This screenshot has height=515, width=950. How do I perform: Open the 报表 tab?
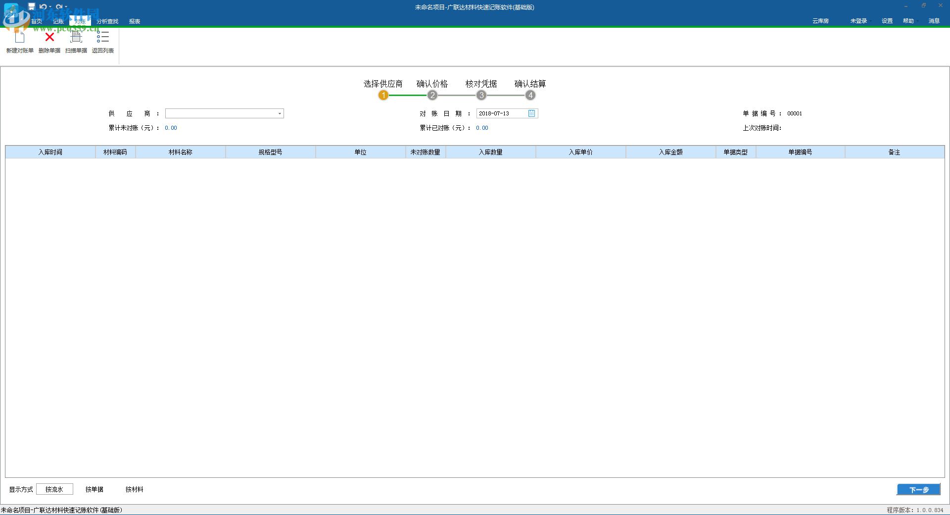[135, 21]
